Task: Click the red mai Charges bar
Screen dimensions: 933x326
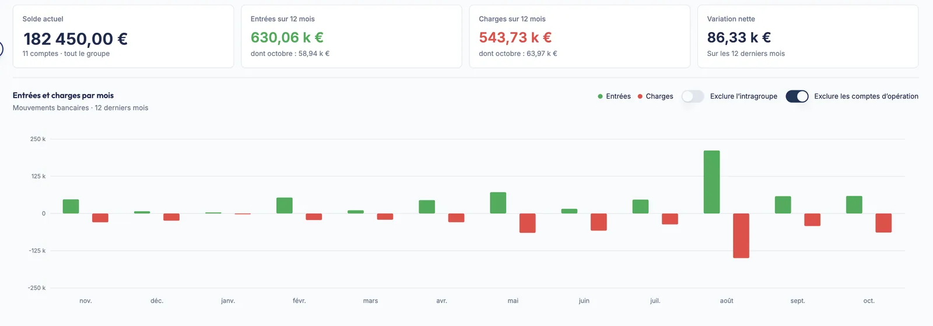Action: (528, 223)
